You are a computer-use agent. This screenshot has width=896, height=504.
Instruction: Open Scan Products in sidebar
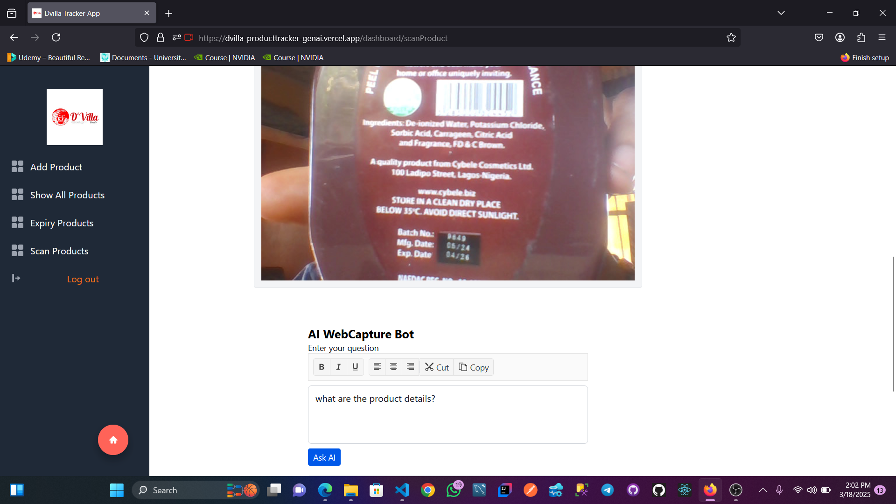(x=59, y=251)
